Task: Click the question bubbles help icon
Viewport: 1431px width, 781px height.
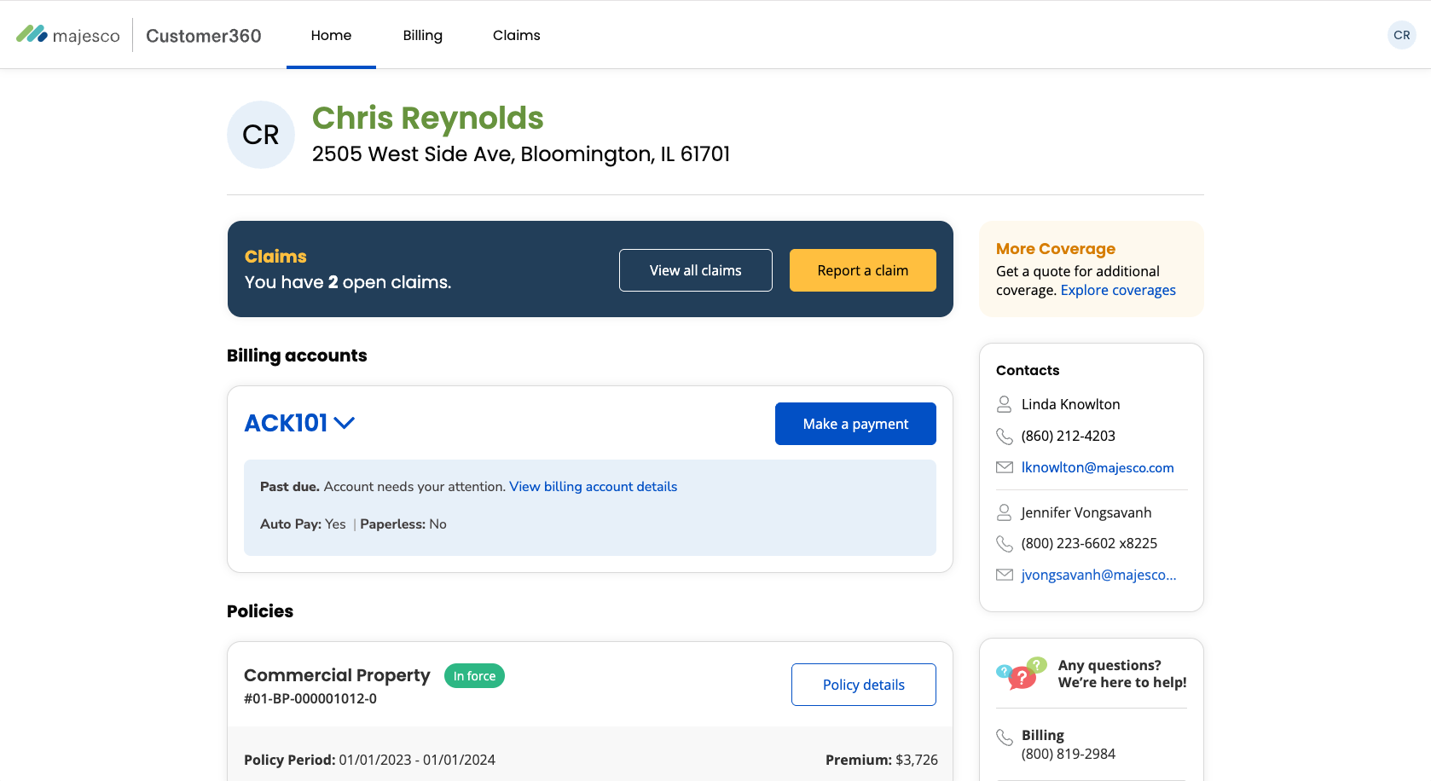Action: click(1021, 674)
